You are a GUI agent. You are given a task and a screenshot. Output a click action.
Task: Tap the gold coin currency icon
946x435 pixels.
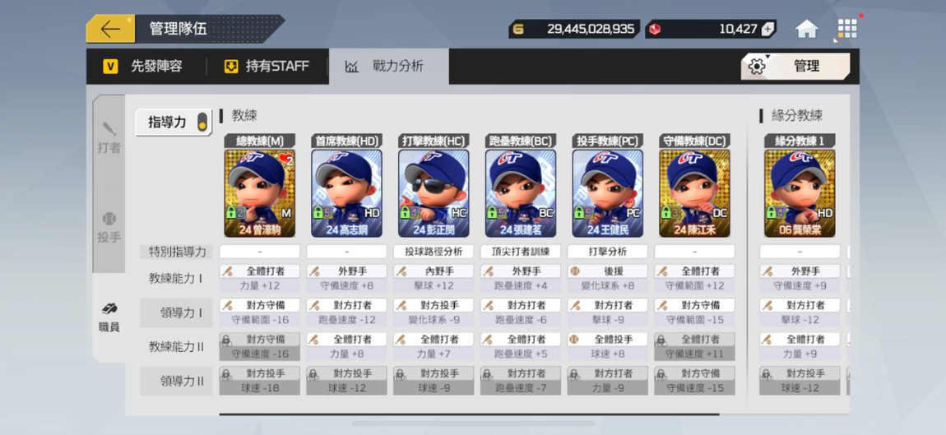click(x=519, y=29)
